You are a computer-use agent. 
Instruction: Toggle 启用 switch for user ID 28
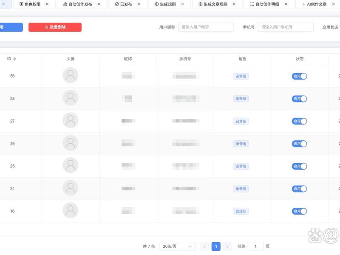point(299,99)
